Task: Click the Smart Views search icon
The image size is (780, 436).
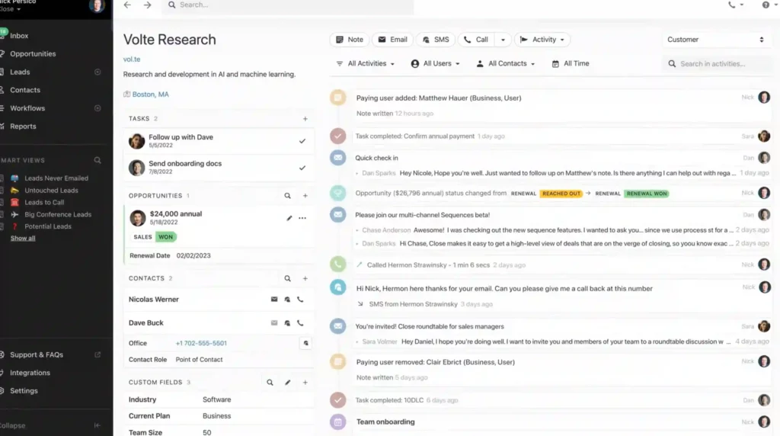Action: 97,161
